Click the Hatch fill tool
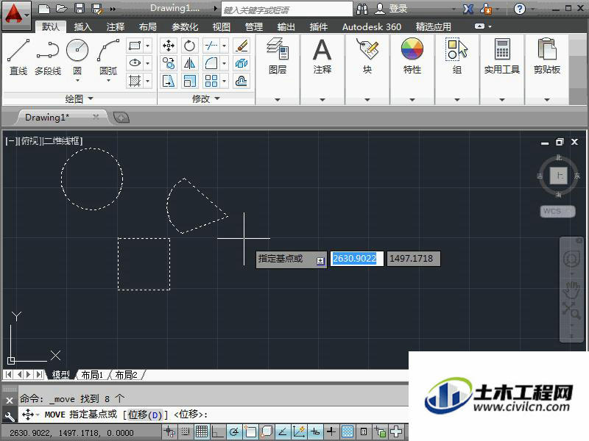The height and width of the screenshot is (441, 589). (x=135, y=81)
